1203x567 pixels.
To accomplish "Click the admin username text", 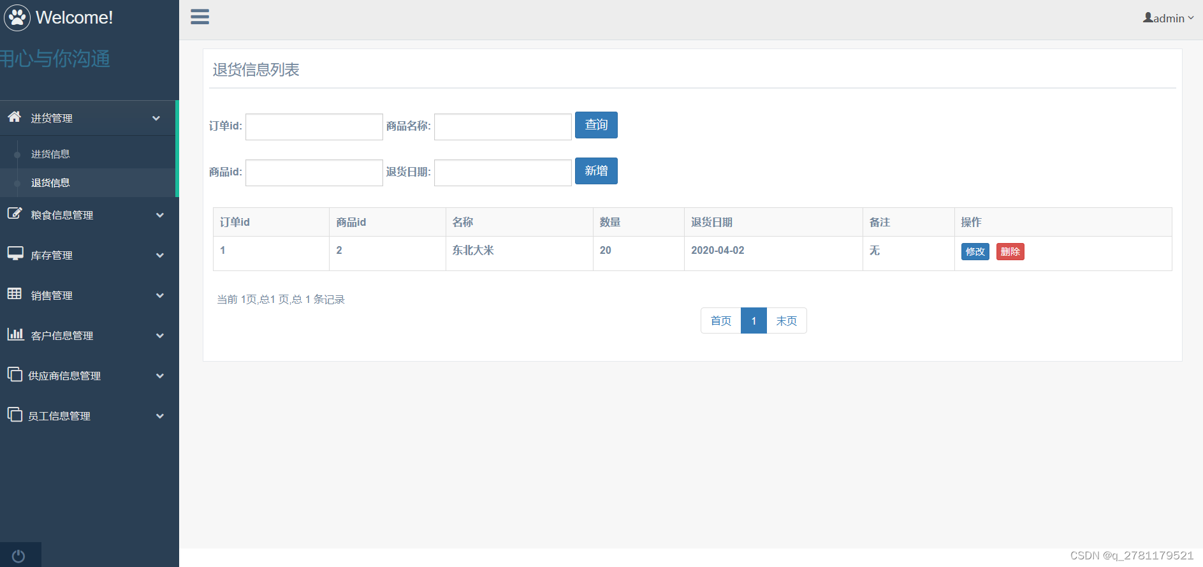I will tap(1169, 18).
